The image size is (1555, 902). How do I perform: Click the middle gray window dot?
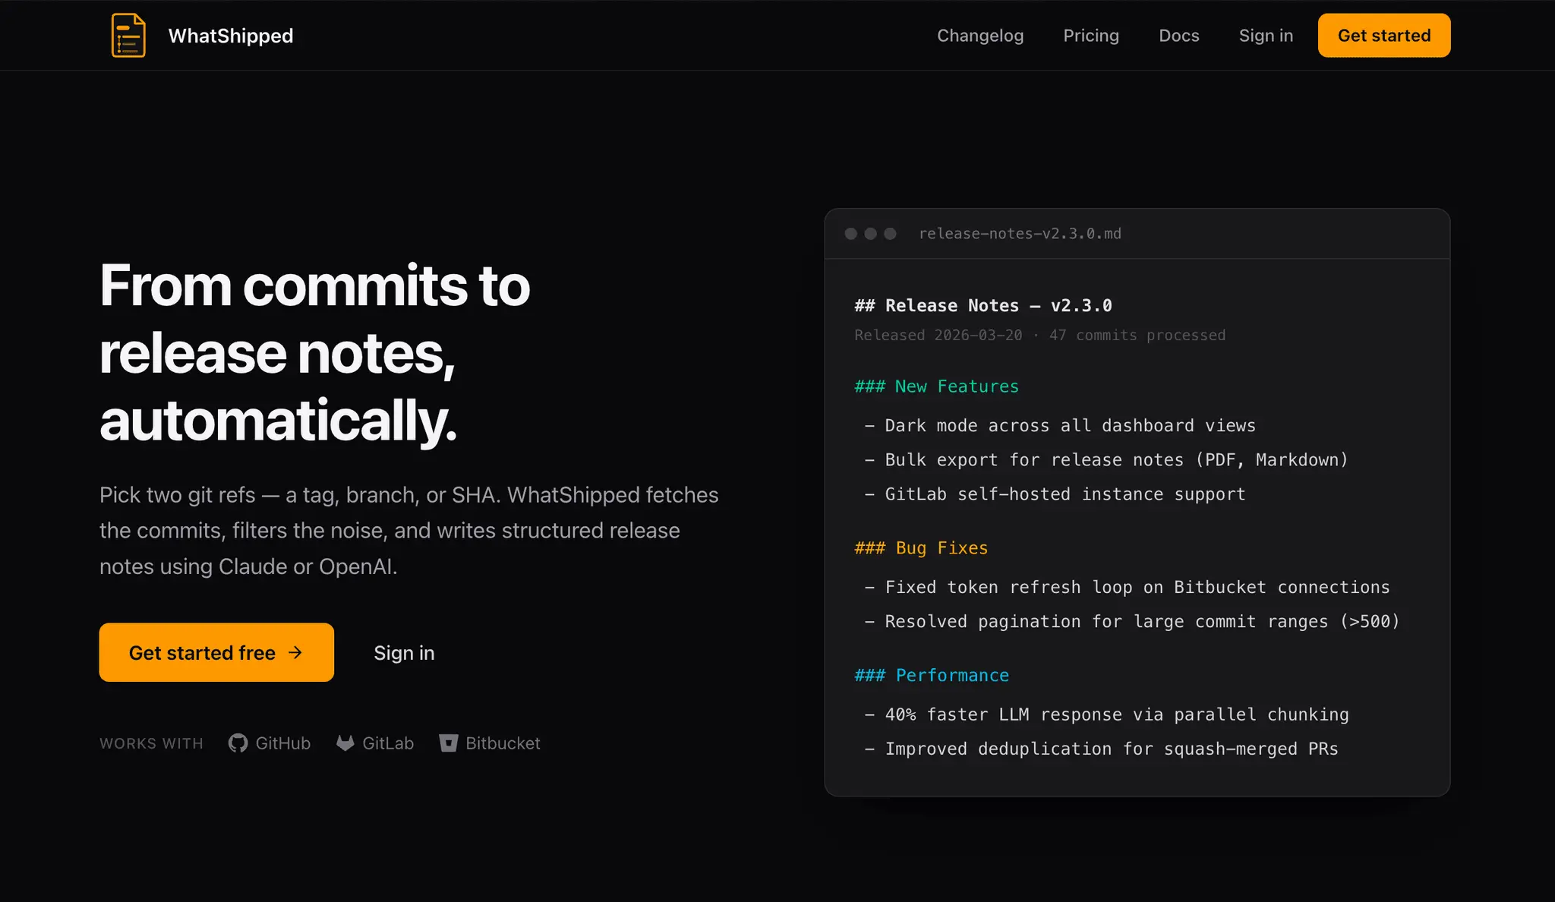(871, 234)
